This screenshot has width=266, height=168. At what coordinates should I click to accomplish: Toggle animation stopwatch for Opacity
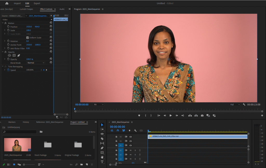8,59
